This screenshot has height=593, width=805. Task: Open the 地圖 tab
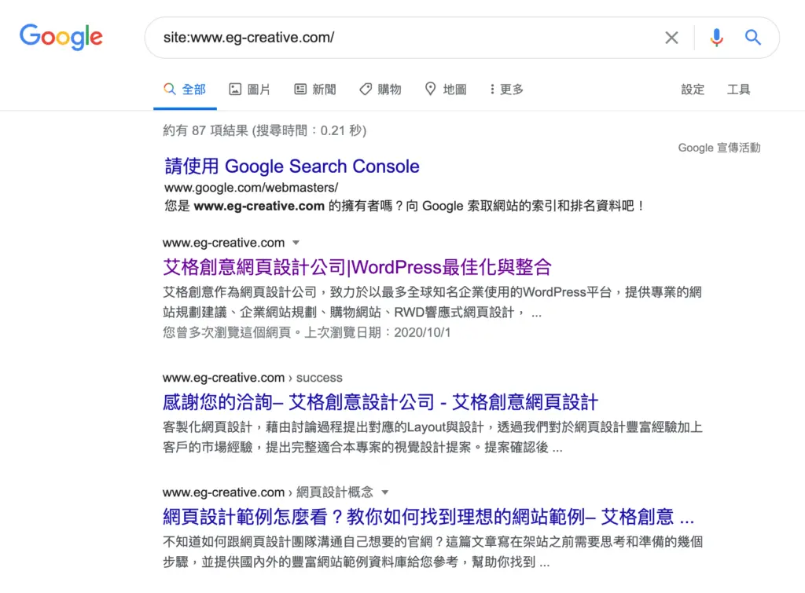pyautogui.click(x=446, y=90)
